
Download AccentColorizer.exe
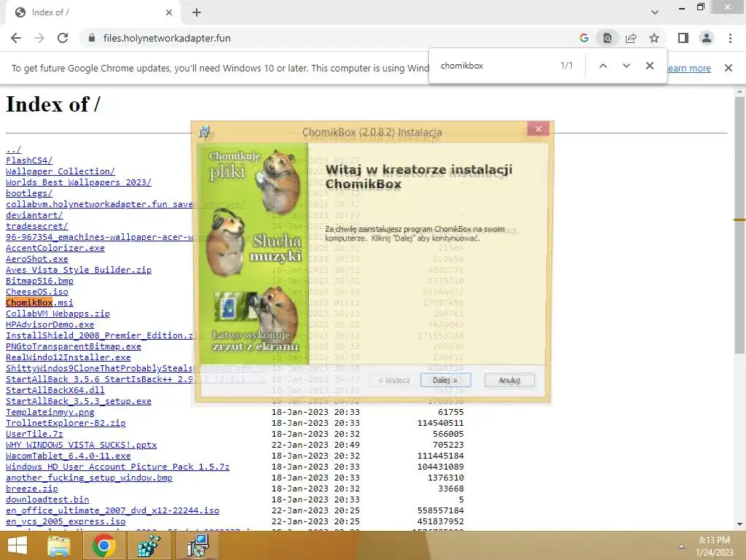[x=55, y=248]
